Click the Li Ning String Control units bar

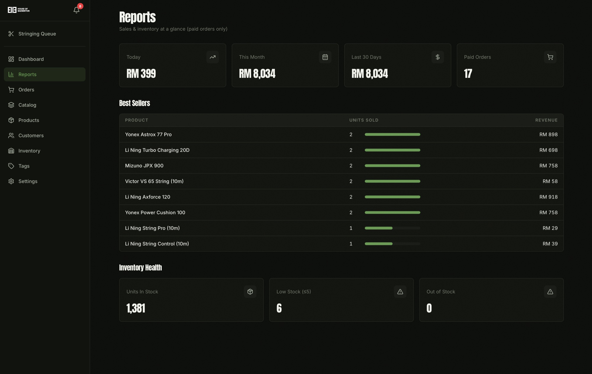point(392,244)
